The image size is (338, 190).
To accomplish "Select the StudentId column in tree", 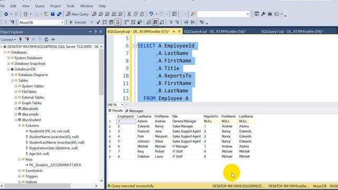I will [49, 131].
